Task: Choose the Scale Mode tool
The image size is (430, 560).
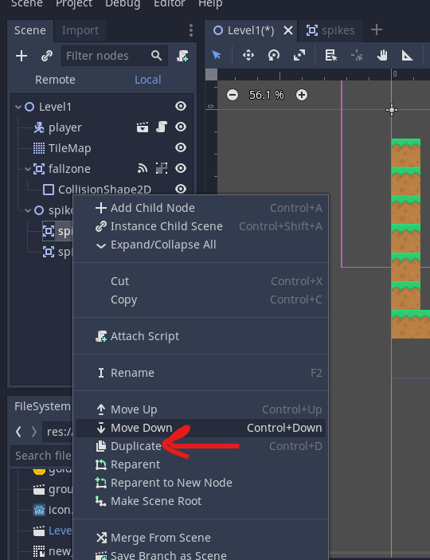Action: (299, 55)
